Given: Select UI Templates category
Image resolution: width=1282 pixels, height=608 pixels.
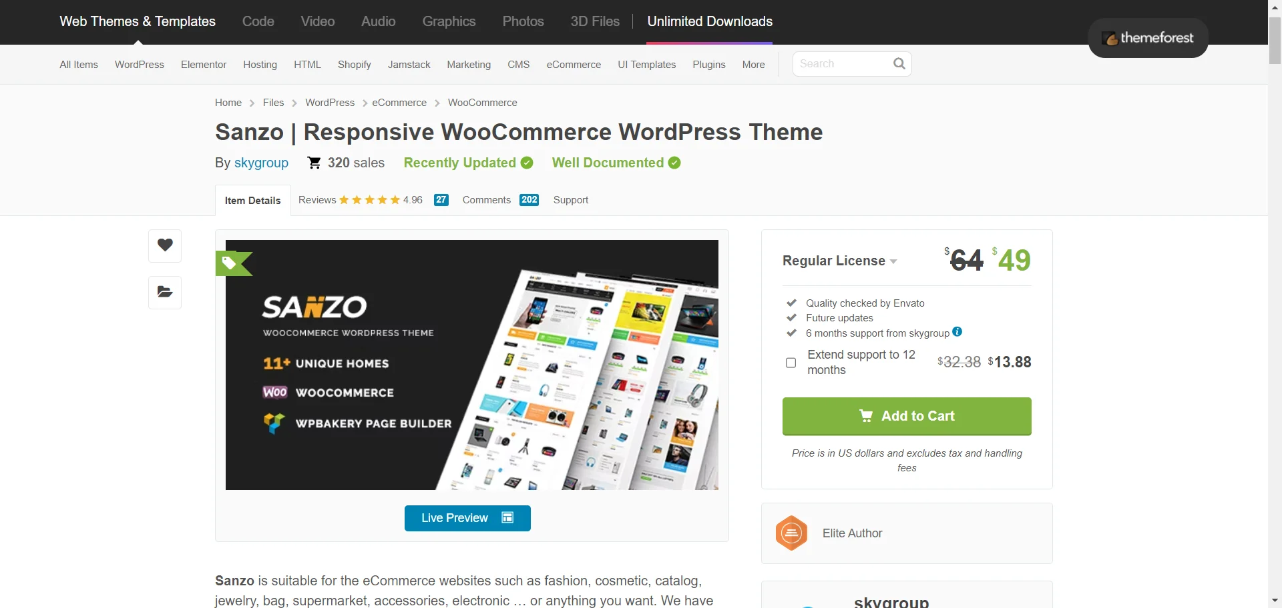Looking at the screenshot, I should pos(647,65).
